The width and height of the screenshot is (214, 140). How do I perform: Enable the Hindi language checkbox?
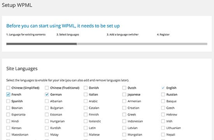coord(8,121)
